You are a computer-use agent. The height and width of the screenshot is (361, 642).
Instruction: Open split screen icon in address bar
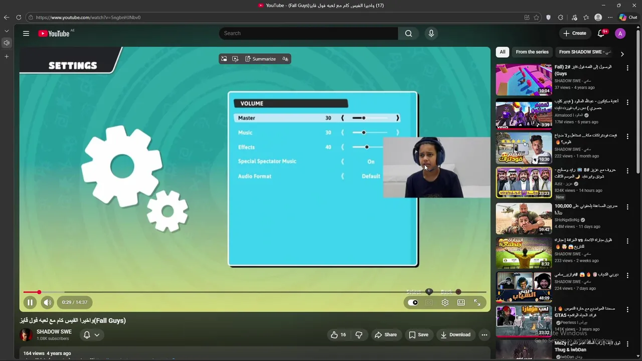527,18
